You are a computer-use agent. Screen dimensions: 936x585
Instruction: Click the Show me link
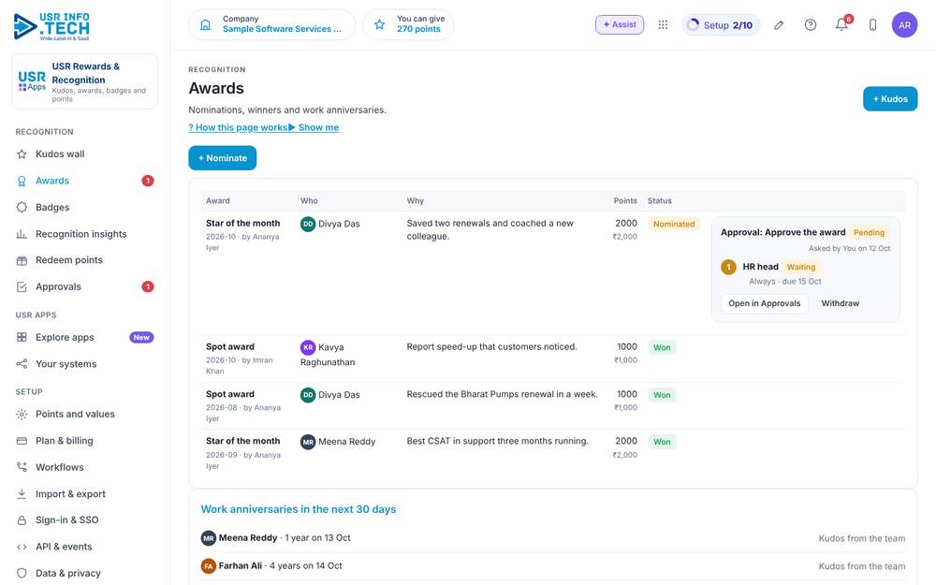click(314, 127)
